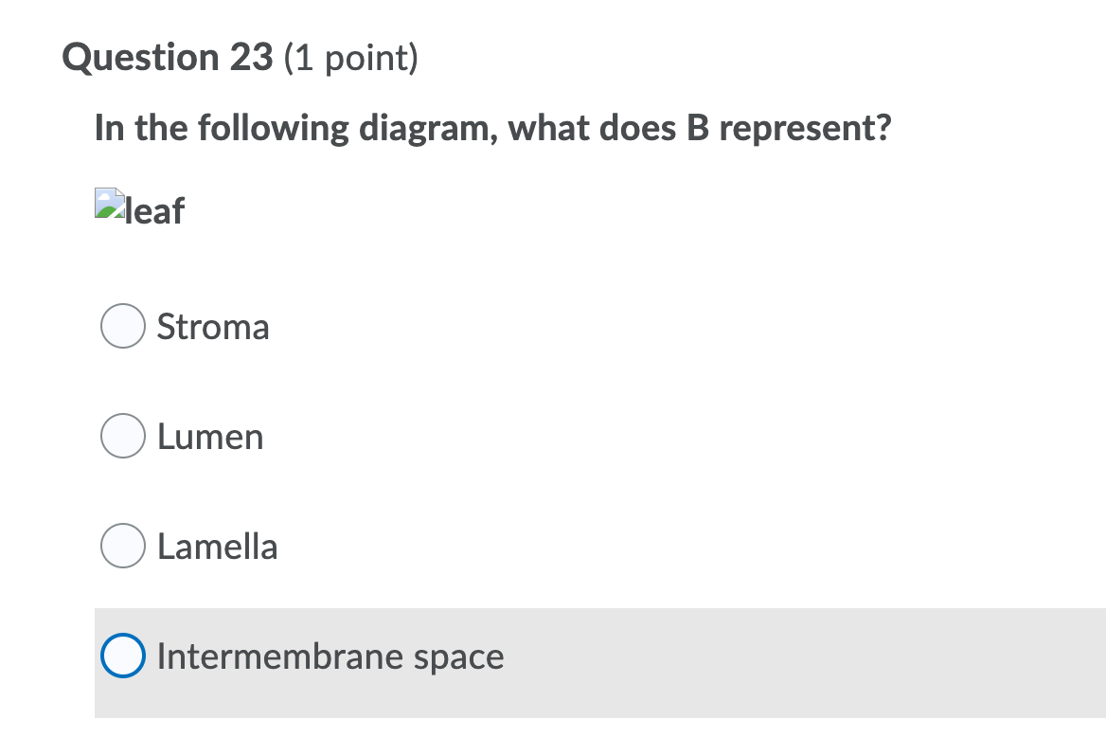Click the broken leaf image icon
1106x737 pixels.
pos(109,204)
